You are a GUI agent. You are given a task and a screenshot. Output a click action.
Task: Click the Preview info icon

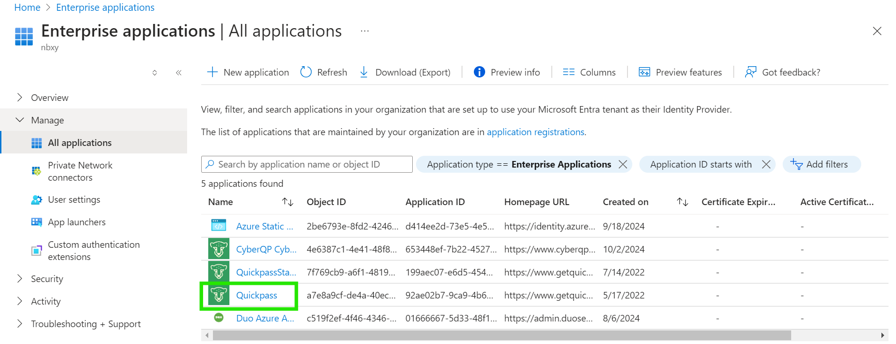tap(479, 72)
